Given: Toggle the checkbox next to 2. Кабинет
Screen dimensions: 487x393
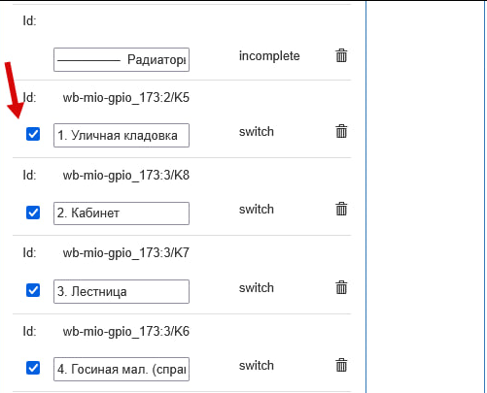Looking at the screenshot, I should [33, 213].
